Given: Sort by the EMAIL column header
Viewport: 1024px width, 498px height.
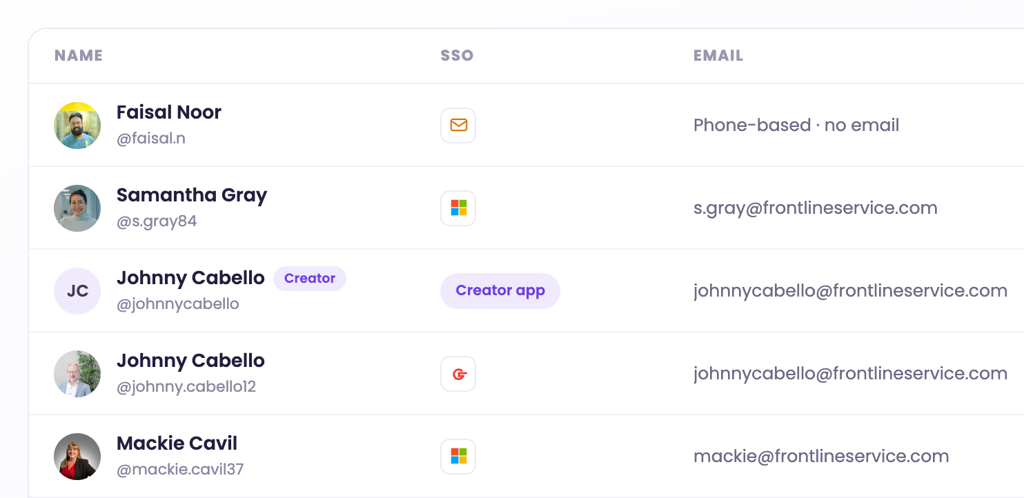Looking at the screenshot, I should (x=718, y=56).
